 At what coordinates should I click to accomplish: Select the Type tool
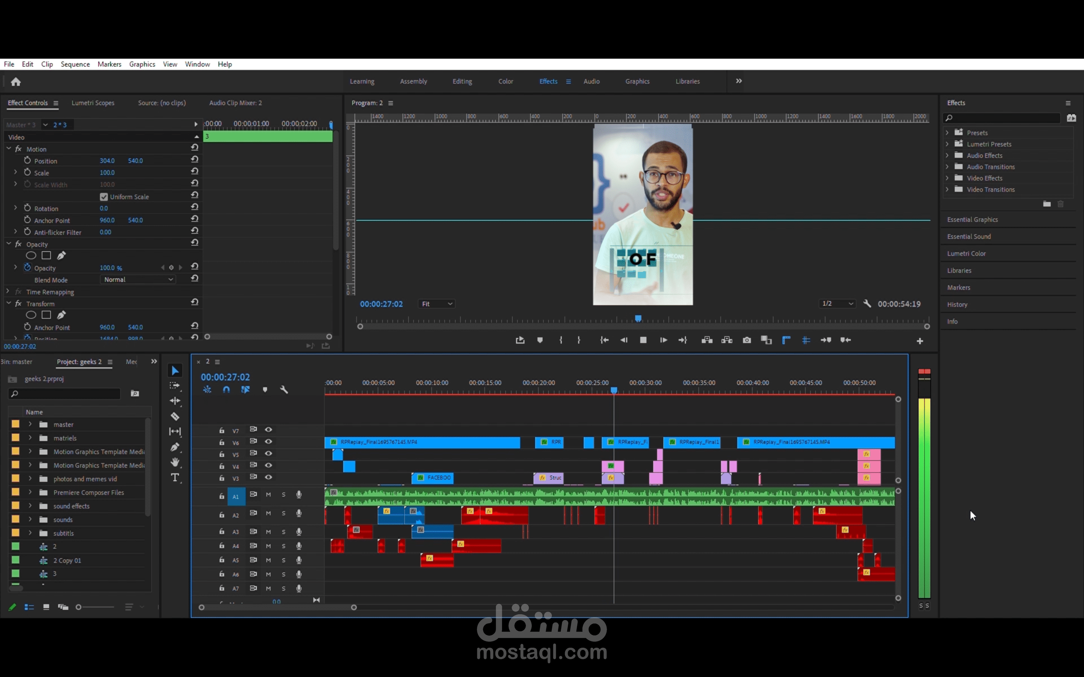175,477
